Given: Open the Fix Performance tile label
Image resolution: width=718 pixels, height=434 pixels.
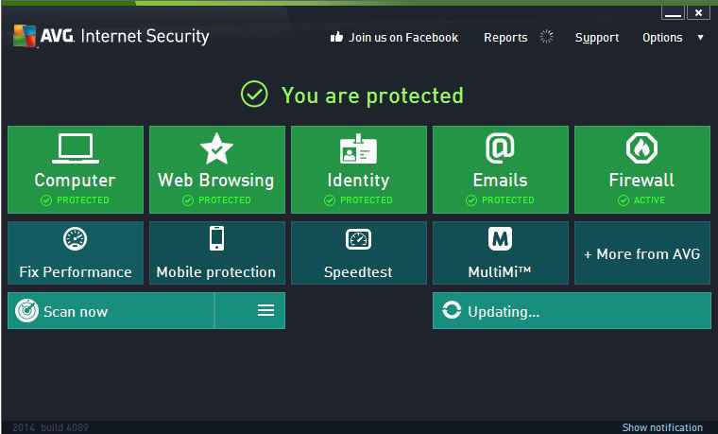Looking at the screenshot, I should point(76,272).
